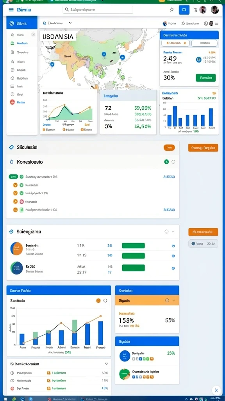The image size is (225, 401).
Task: Click the orange button right of Sioulasiai panel
Action: coord(203,148)
